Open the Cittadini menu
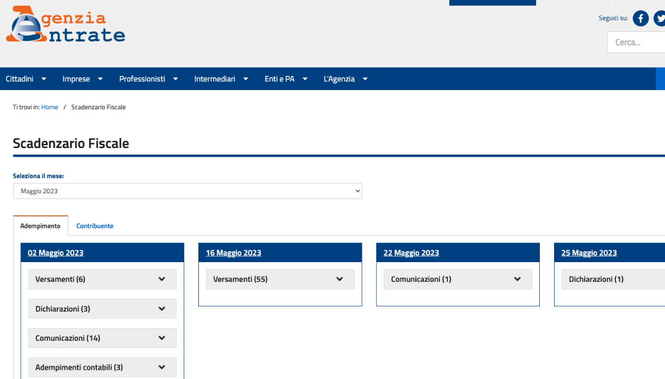 tap(26, 79)
